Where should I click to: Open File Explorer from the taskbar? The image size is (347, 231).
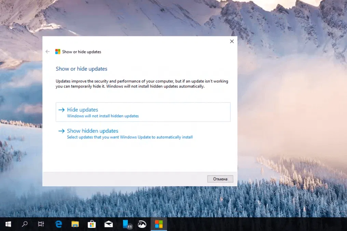click(x=75, y=224)
